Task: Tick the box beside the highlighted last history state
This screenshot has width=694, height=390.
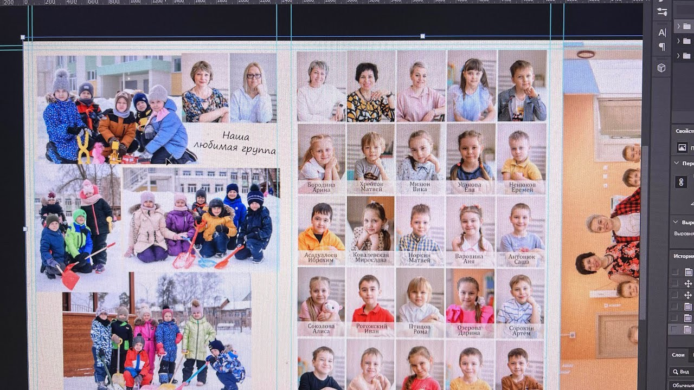Action: tap(675, 329)
